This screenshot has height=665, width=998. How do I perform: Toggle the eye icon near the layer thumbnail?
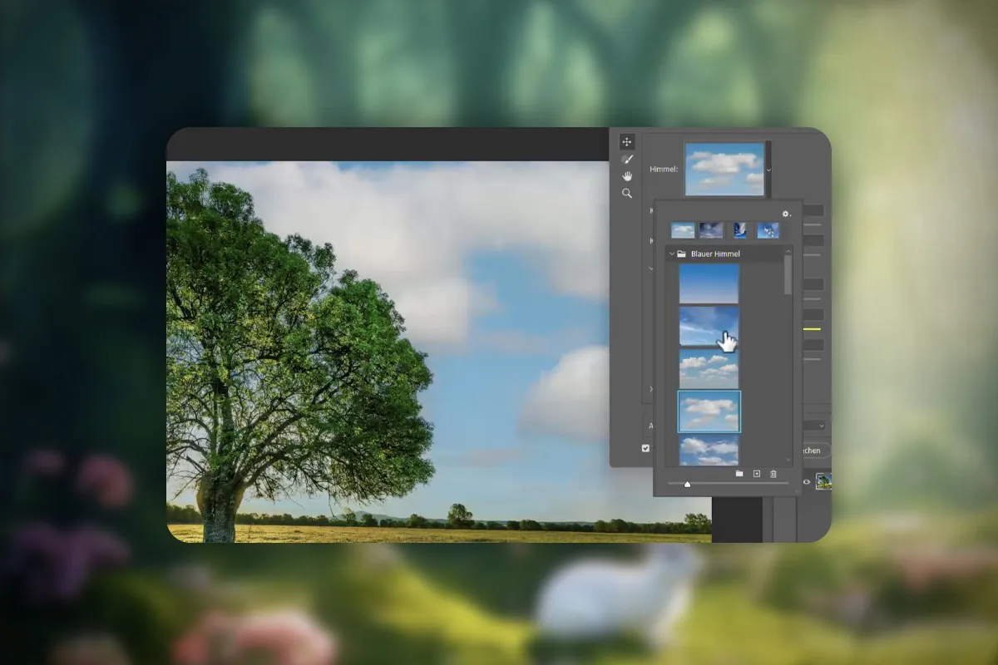tap(805, 481)
